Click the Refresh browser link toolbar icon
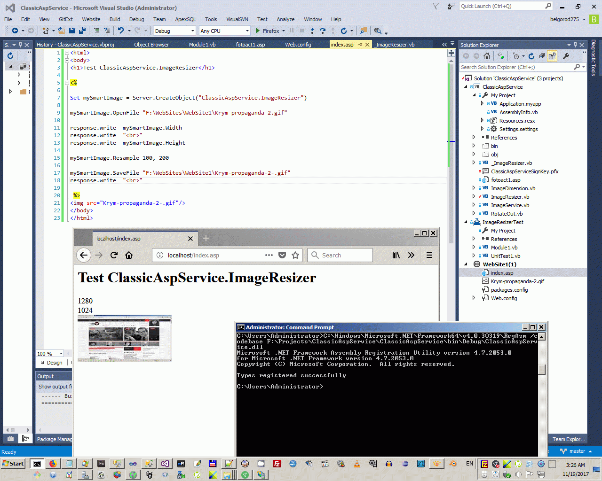The width and height of the screenshot is (602, 481). point(344,31)
